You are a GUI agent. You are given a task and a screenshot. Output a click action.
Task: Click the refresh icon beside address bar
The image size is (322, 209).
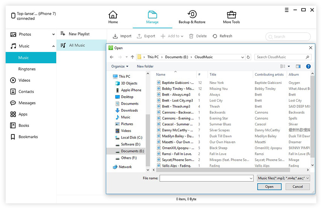(x=248, y=57)
